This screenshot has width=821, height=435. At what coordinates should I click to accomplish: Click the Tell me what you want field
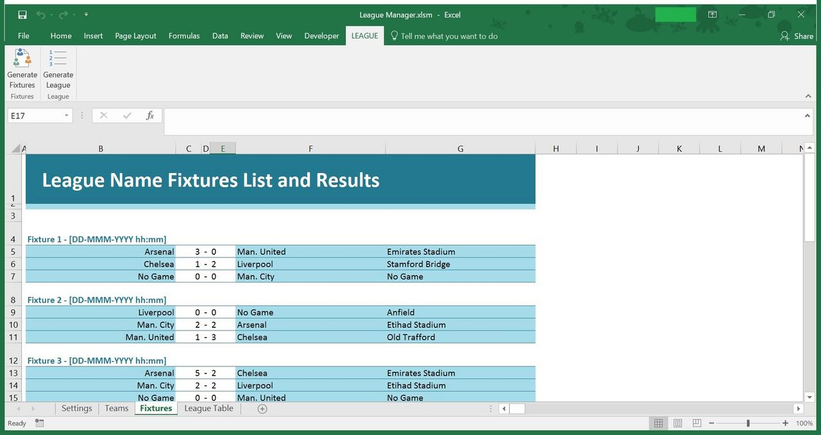[x=448, y=36]
